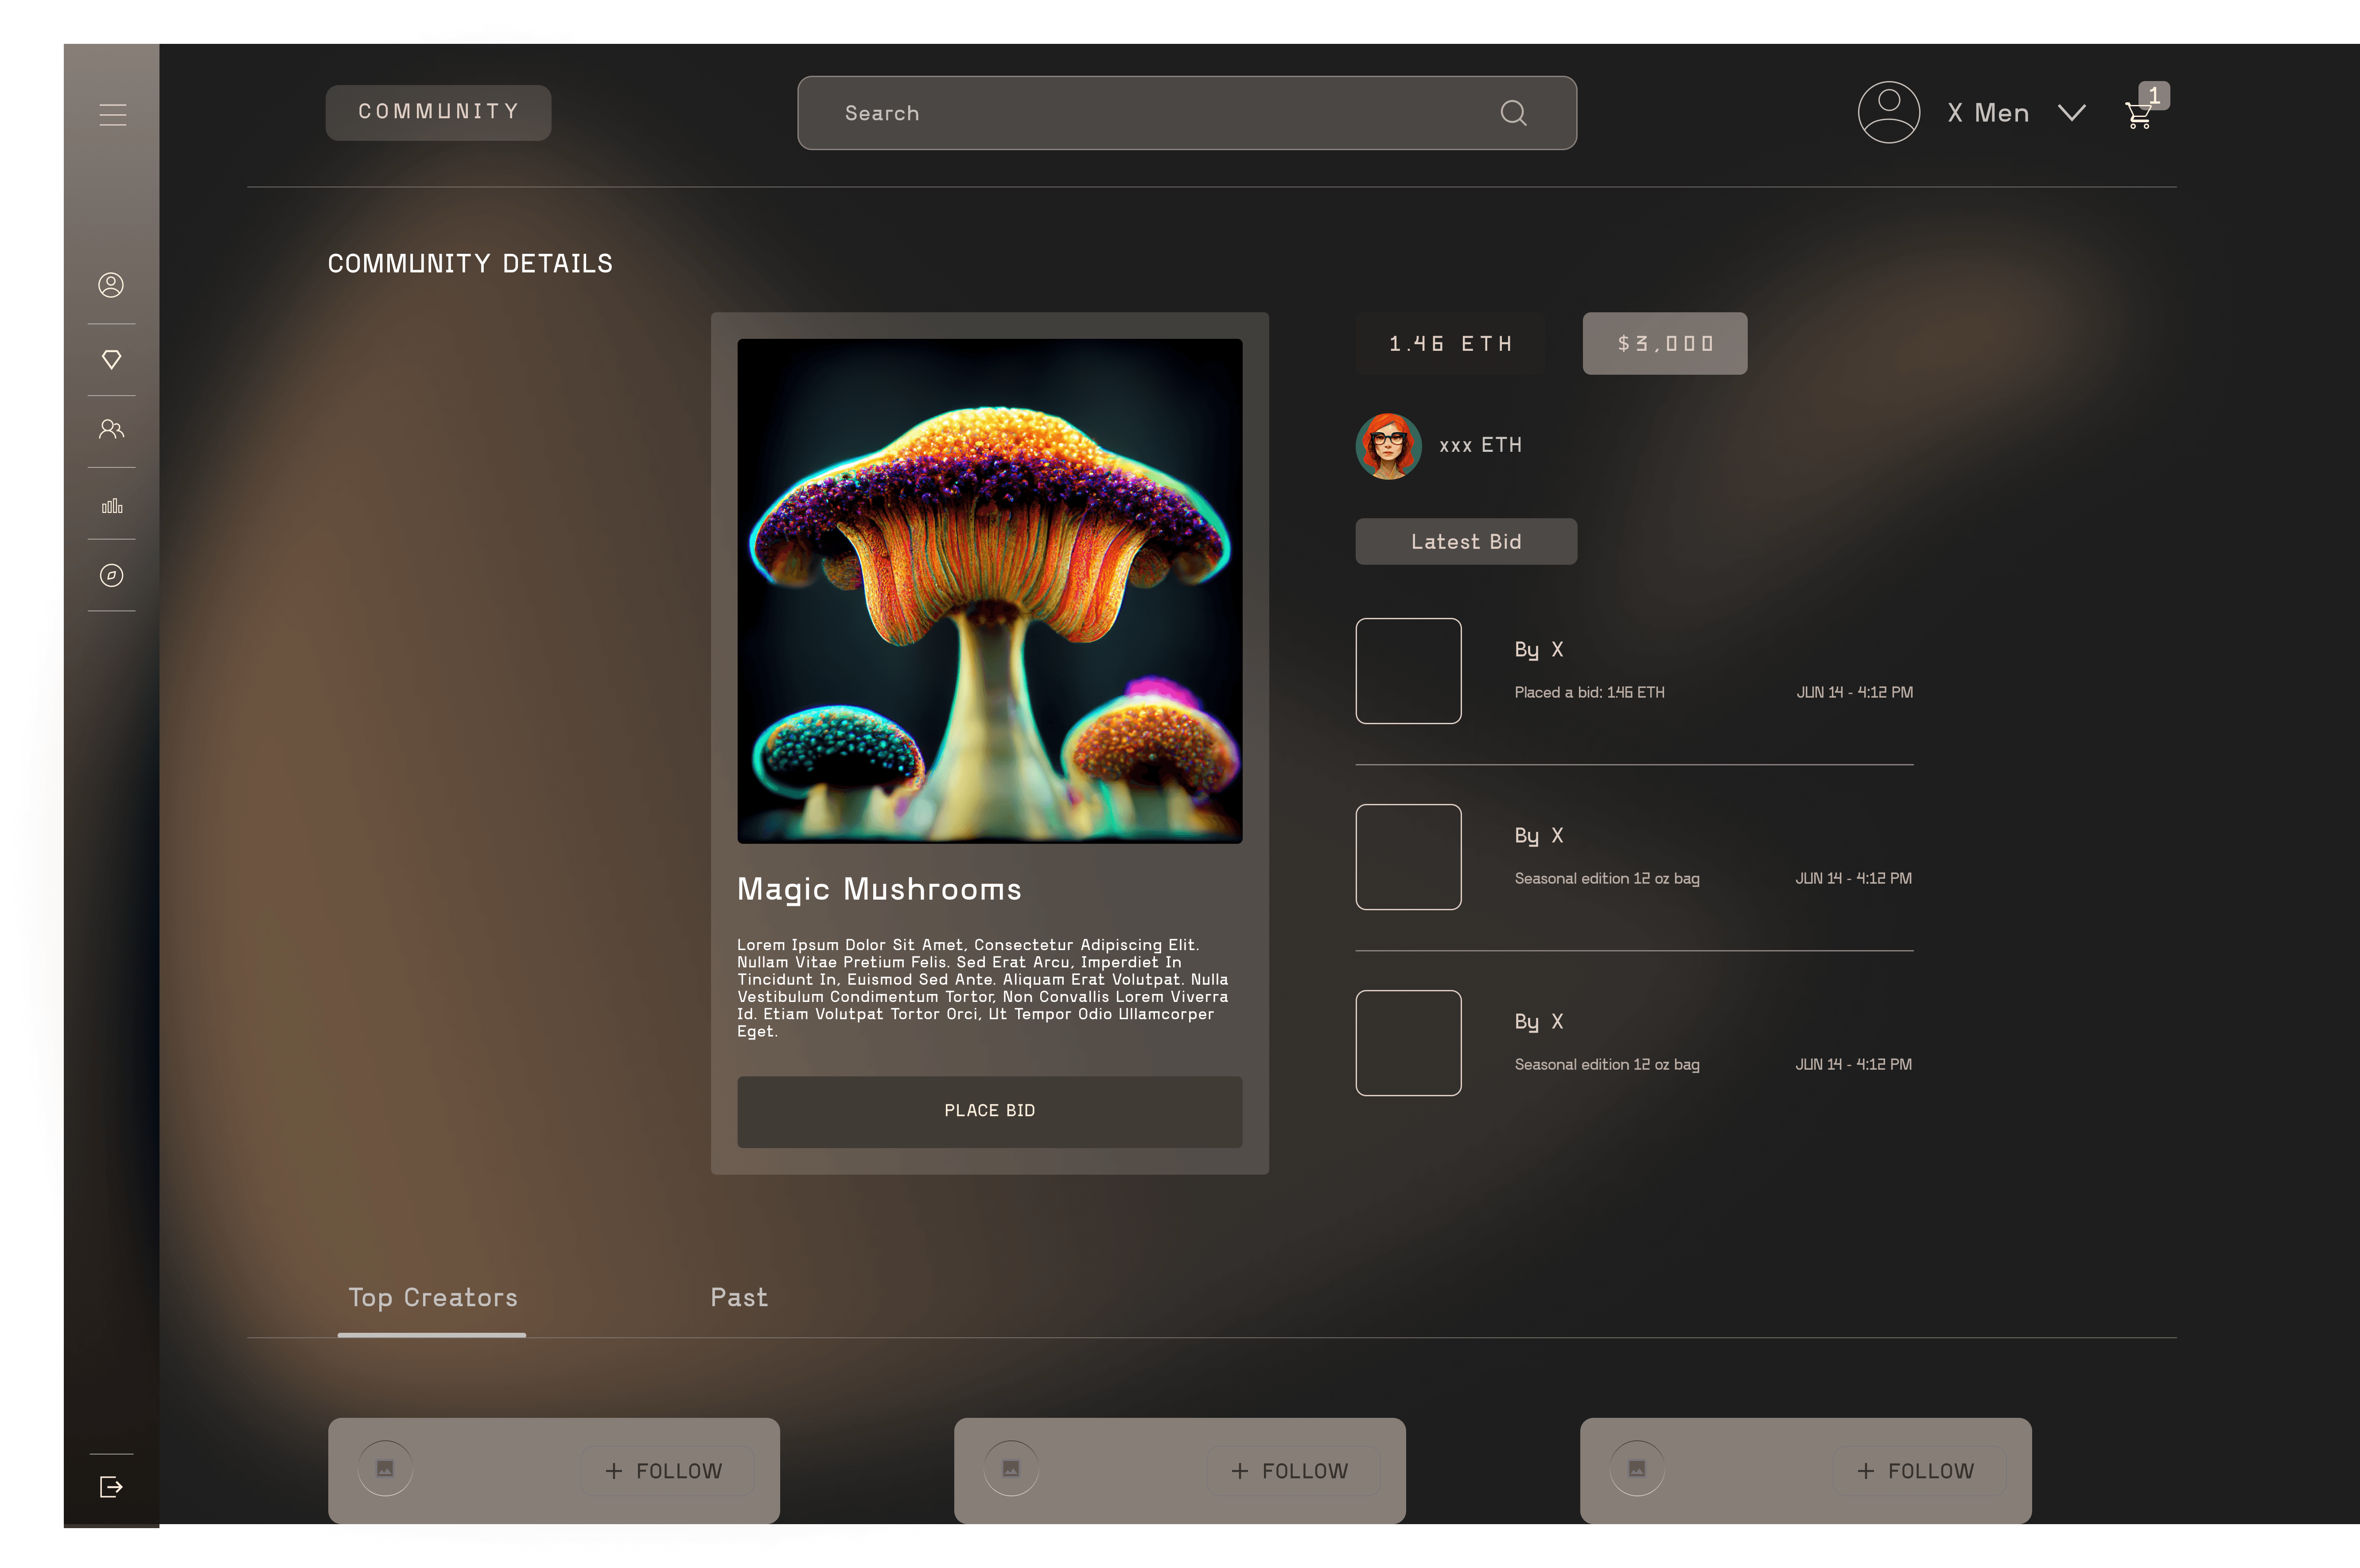The height and width of the screenshot is (1568, 2360).
Task: Click 'By X' above 'Placed a bid'
Action: pos(1538,650)
